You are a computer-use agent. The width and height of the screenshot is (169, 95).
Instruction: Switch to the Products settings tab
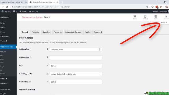(x=35, y=32)
